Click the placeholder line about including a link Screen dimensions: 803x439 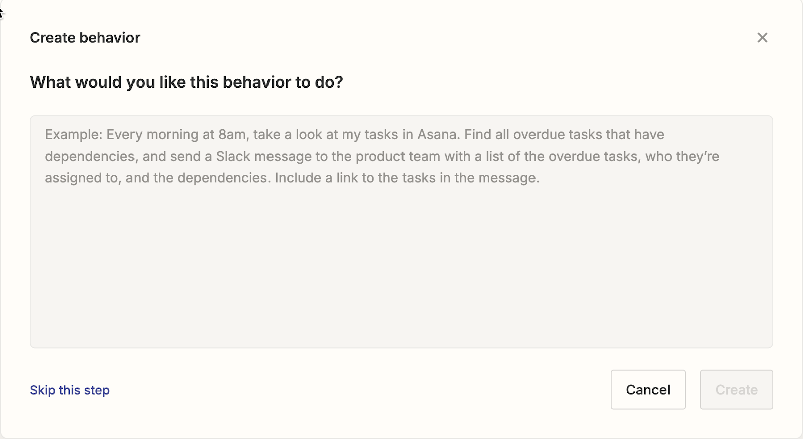[x=292, y=178]
